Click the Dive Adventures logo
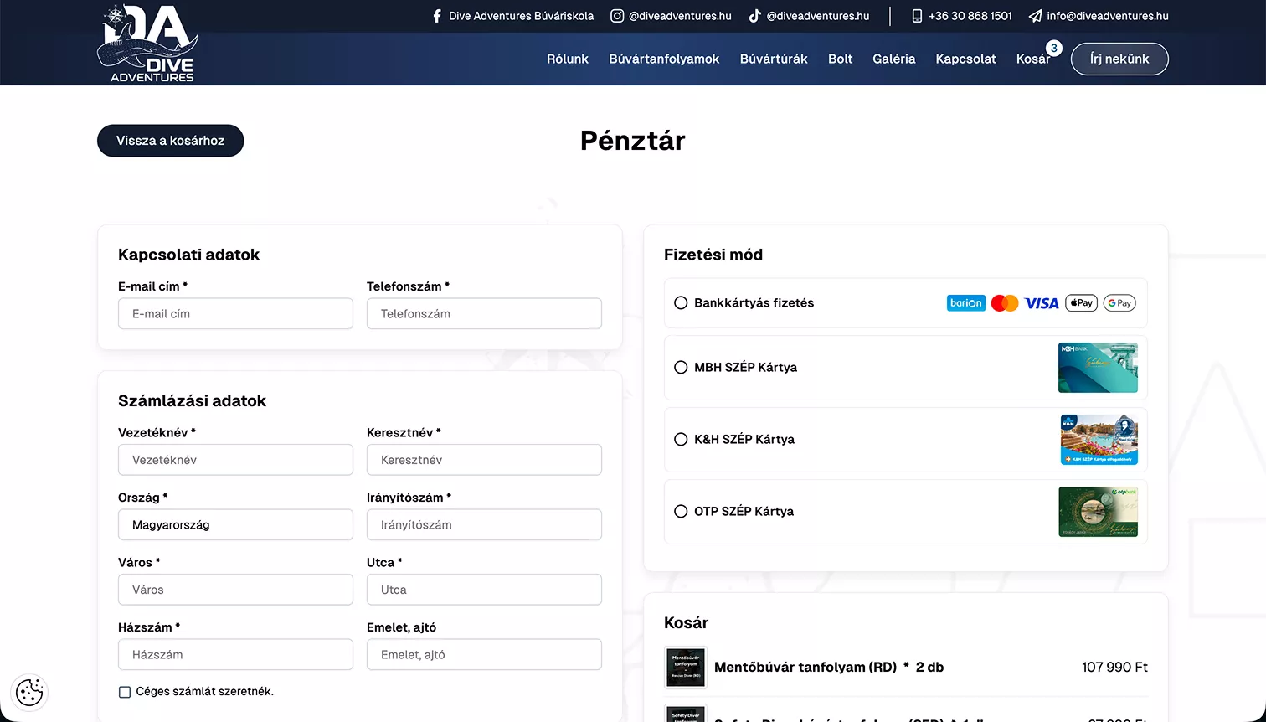Viewport: 1266px width, 722px height. [x=147, y=44]
